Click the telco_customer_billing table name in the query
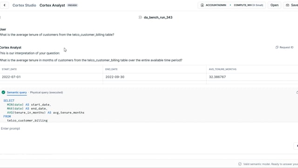This screenshot has height=168, width=298. point(27,120)
